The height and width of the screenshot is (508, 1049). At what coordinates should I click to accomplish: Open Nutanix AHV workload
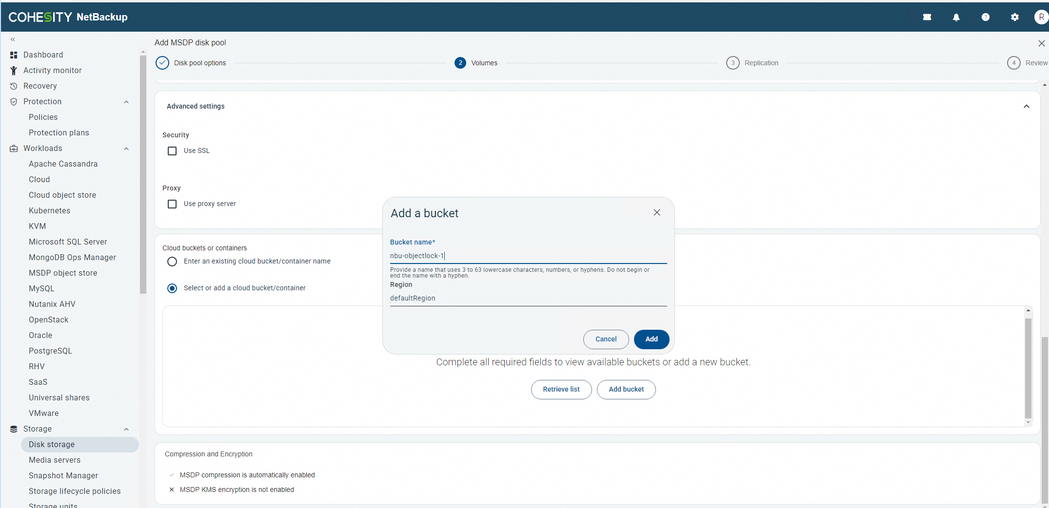click(52, 304)
